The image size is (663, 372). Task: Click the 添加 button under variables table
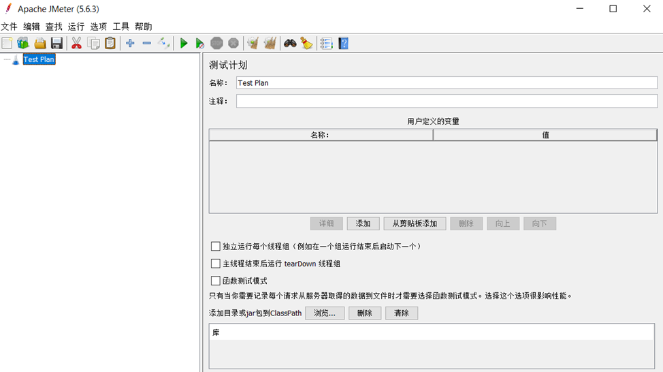pos(363,223)
